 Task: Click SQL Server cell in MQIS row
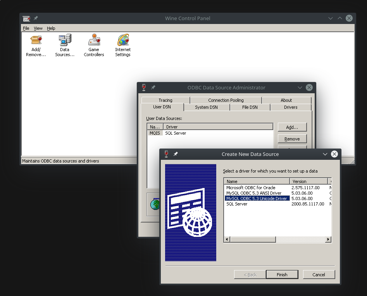176,133
